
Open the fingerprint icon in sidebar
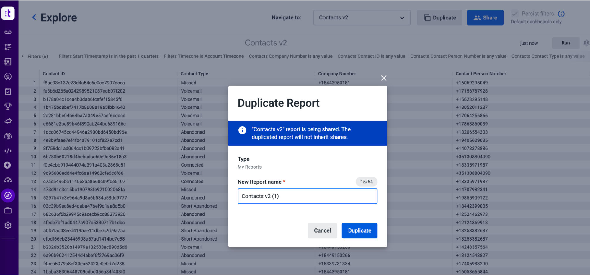(x=8, y=136)
